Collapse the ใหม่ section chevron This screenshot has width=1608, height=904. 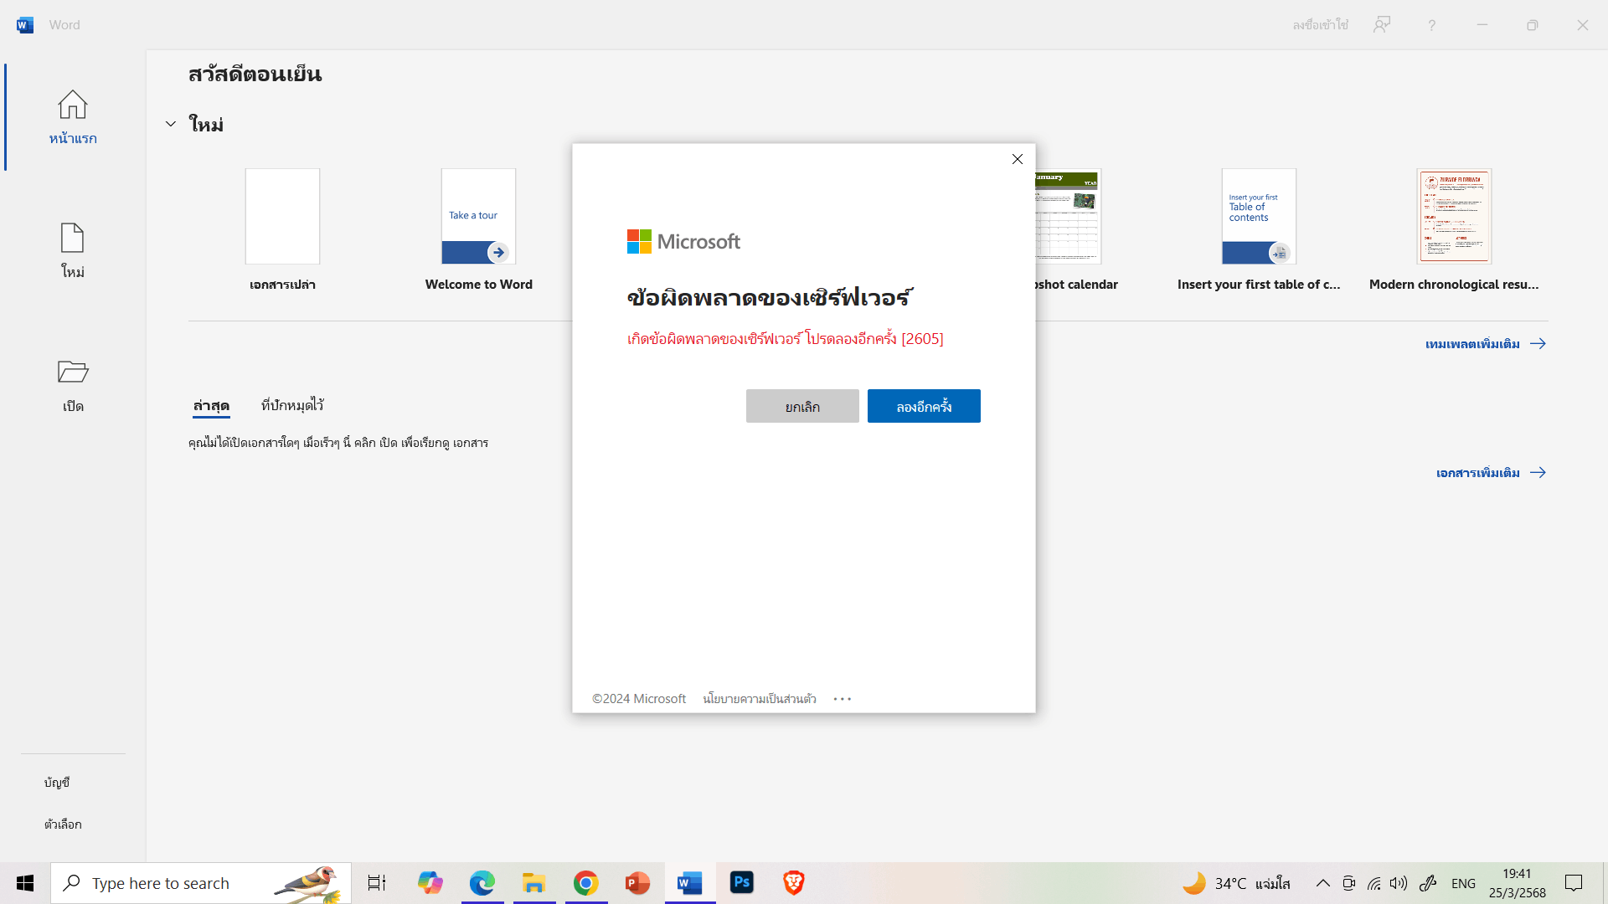171,124
